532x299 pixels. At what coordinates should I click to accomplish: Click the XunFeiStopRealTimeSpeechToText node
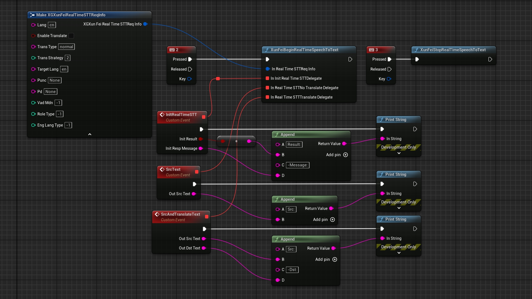pos(453,50)
